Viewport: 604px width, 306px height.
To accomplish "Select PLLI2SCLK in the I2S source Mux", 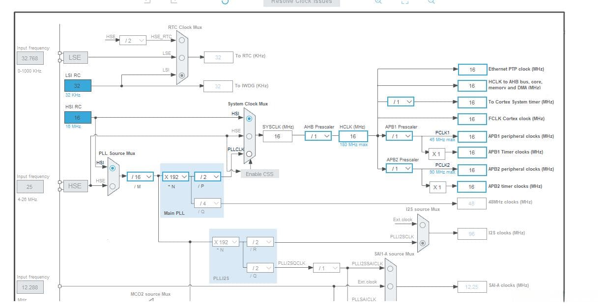I will pyautogui.click(x=423, y=242).
